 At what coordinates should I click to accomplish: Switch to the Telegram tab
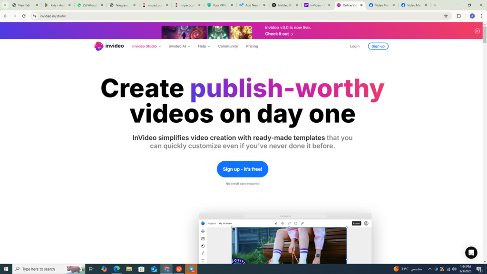[x=122, y=5]
